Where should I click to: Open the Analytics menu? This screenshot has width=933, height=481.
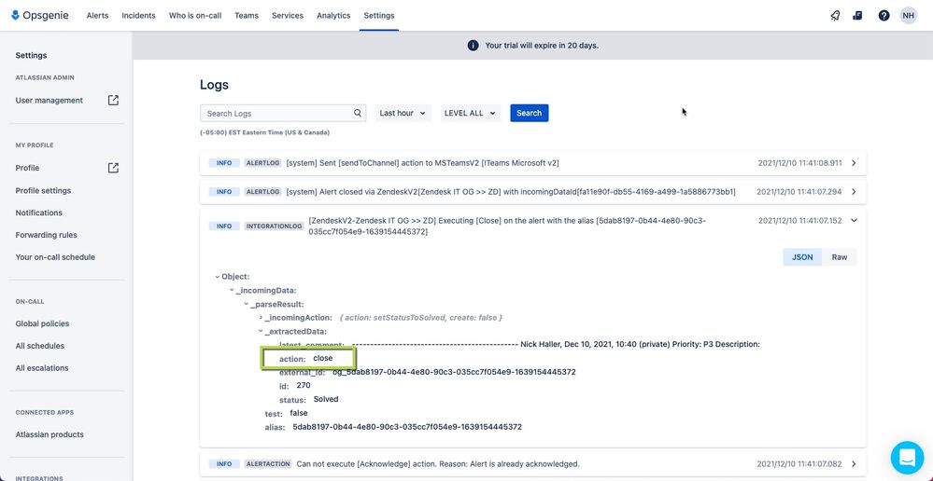click(x=333, y=16)
